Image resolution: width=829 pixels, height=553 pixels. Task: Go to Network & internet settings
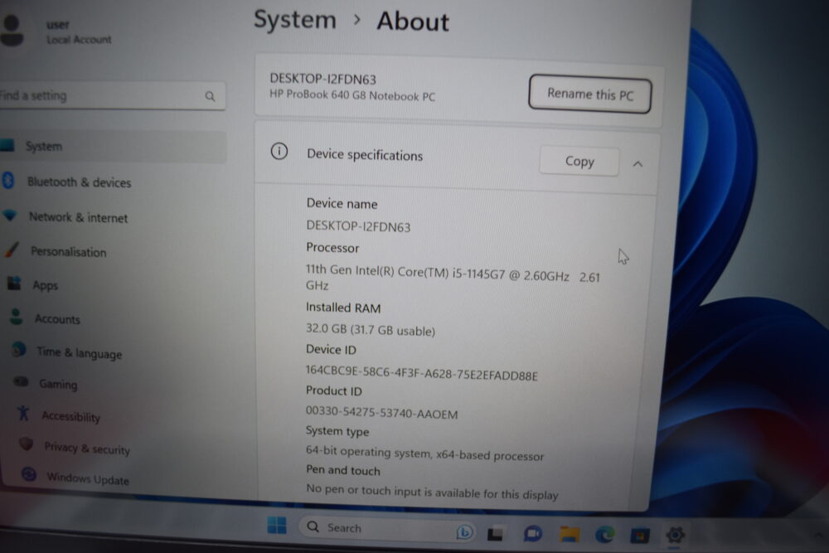tap(78, 217)
